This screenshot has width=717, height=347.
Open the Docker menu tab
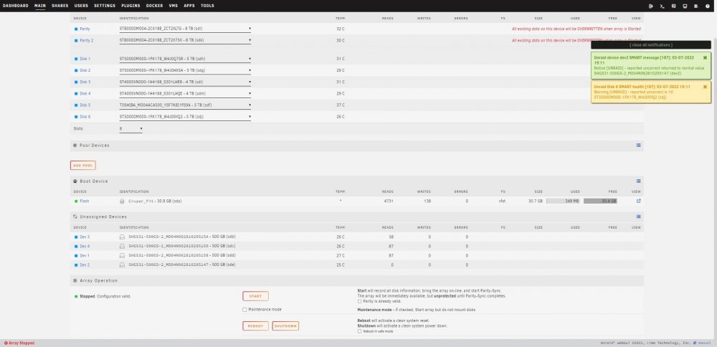(x=155, y=6)
